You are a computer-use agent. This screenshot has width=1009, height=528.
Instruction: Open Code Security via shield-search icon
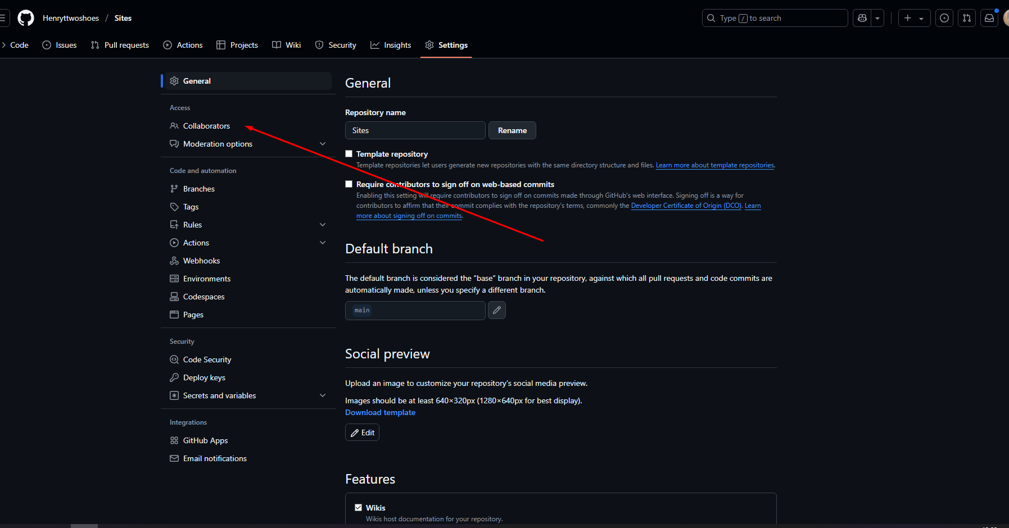174,359
